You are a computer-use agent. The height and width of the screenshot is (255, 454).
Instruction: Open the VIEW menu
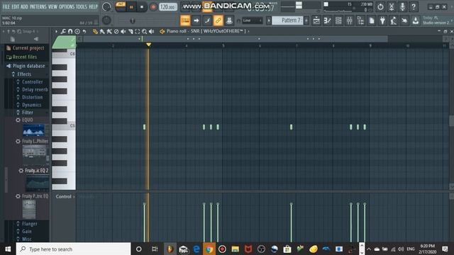point(52,6)
